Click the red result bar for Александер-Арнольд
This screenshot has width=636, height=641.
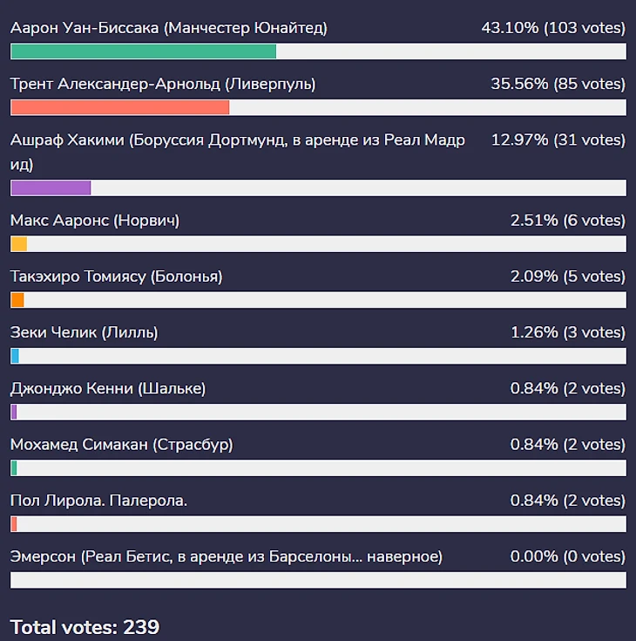pyautogui.click(x=119, y=107)
